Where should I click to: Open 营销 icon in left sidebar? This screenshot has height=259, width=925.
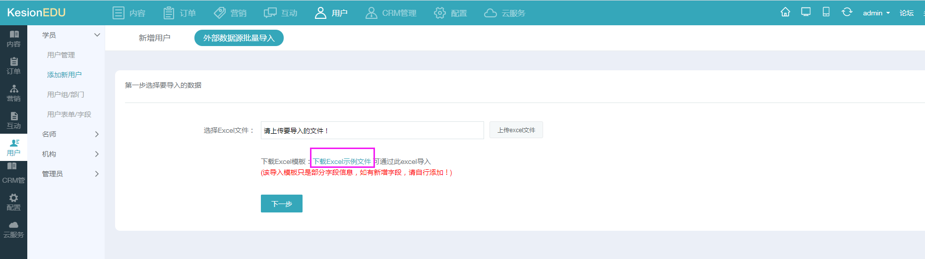[13, 93]
